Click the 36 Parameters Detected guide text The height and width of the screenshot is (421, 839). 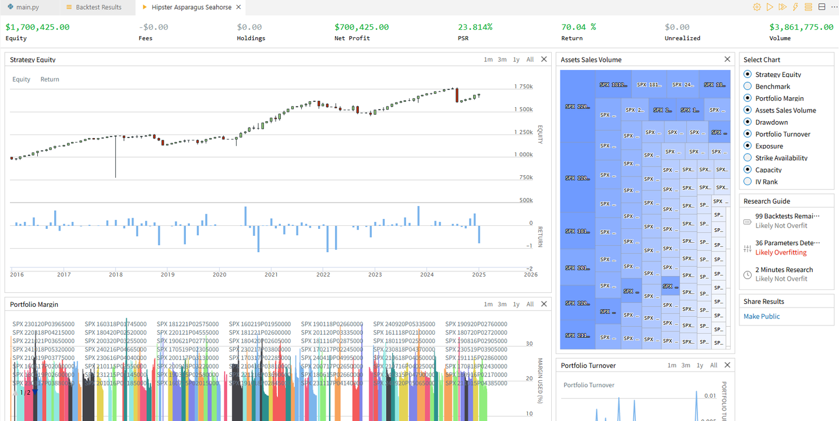point(788,243)
